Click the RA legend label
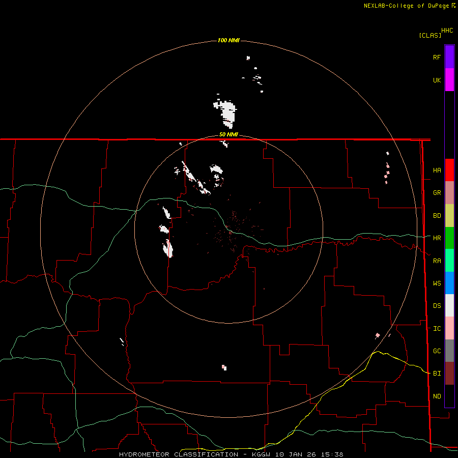This screenshot has width=458, height=458. click(x=437, y=261)
